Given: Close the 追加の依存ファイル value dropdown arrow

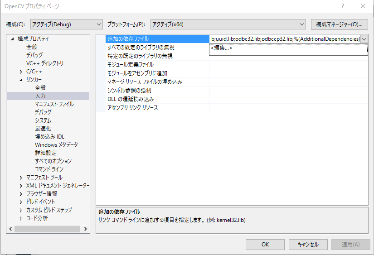Looking at the screenshot, I should [364, 39].
